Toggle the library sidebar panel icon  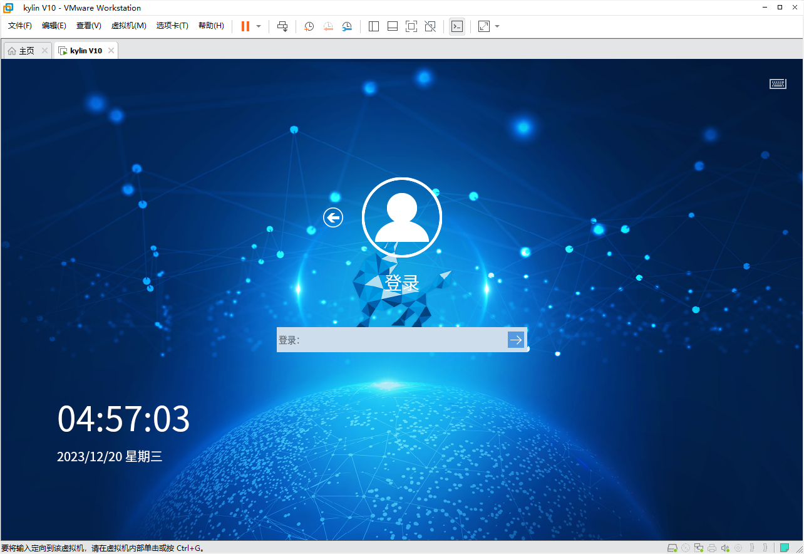tap(374, 26)
